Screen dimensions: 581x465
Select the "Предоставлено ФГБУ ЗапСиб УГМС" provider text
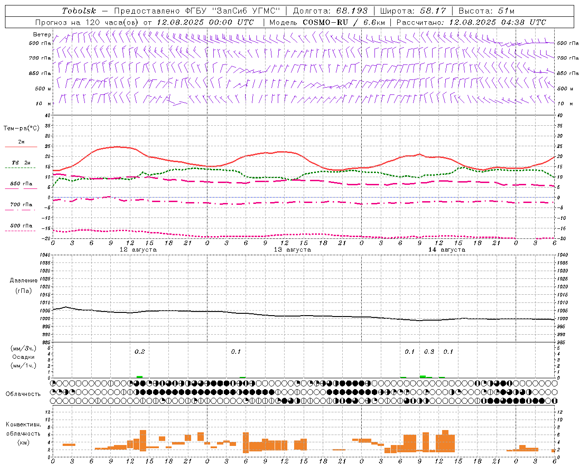(197, 11)
